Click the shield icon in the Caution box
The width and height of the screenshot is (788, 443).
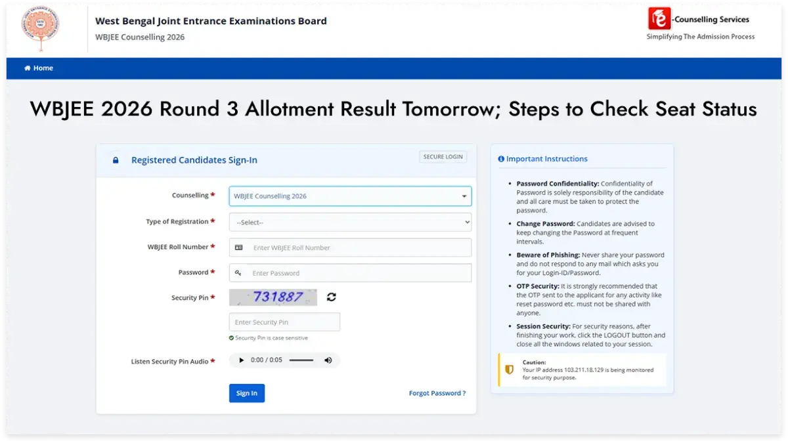point(509,370)
